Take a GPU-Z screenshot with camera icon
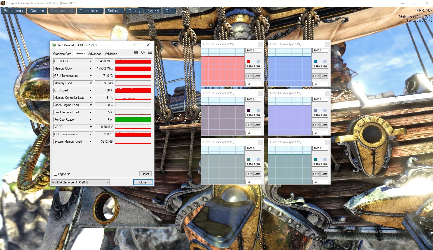Screen dimensions: 433x250 coord(136,52)
